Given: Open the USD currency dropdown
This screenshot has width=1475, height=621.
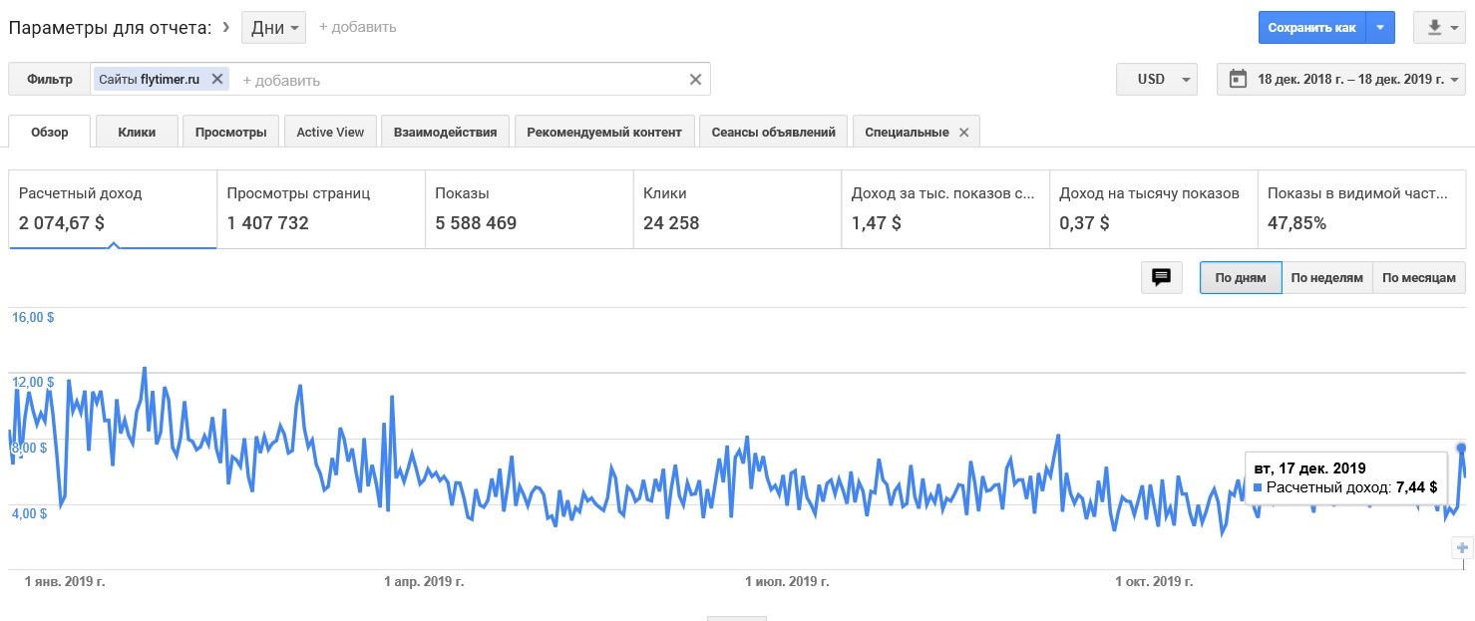Looking at the screenshot, I should pos(1157,79).
